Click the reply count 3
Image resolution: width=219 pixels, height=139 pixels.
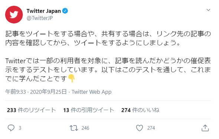click(20, 128)
